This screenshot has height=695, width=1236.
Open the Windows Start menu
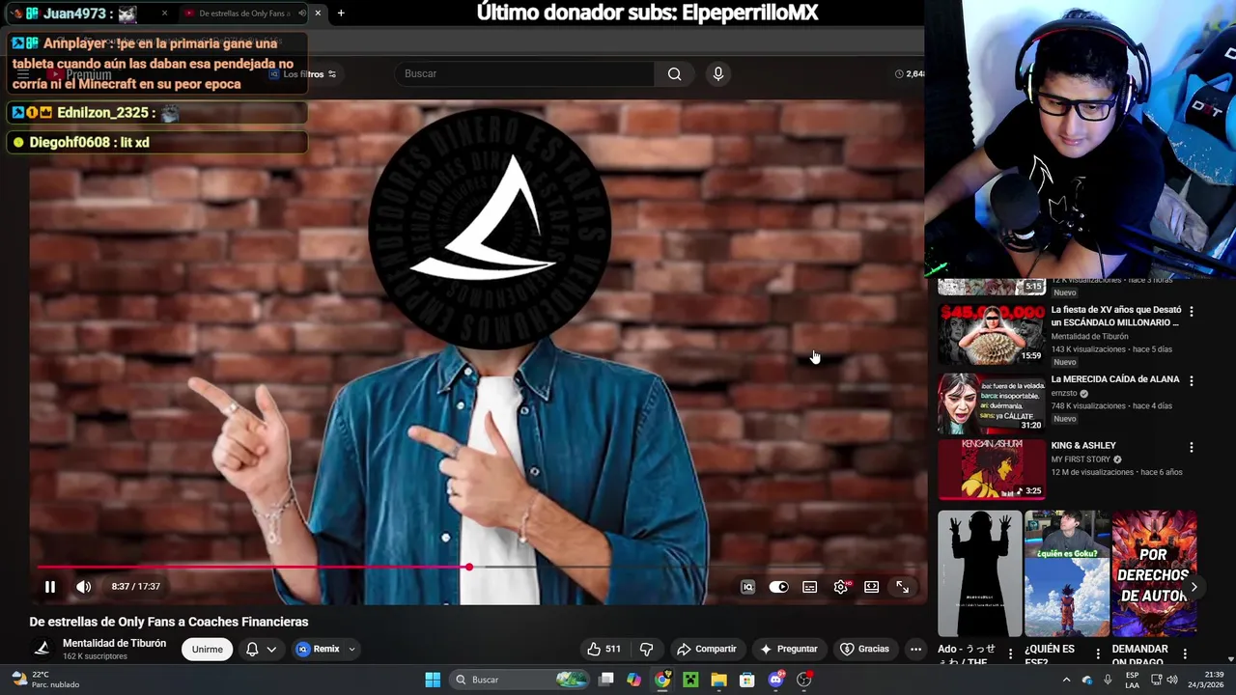433,680
